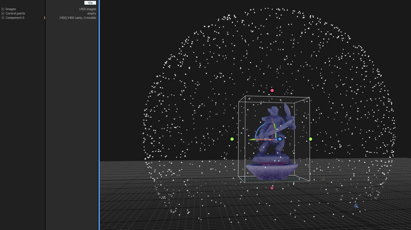Select the green horizontal gizmo axis arrow

click(x=253, y=139)
